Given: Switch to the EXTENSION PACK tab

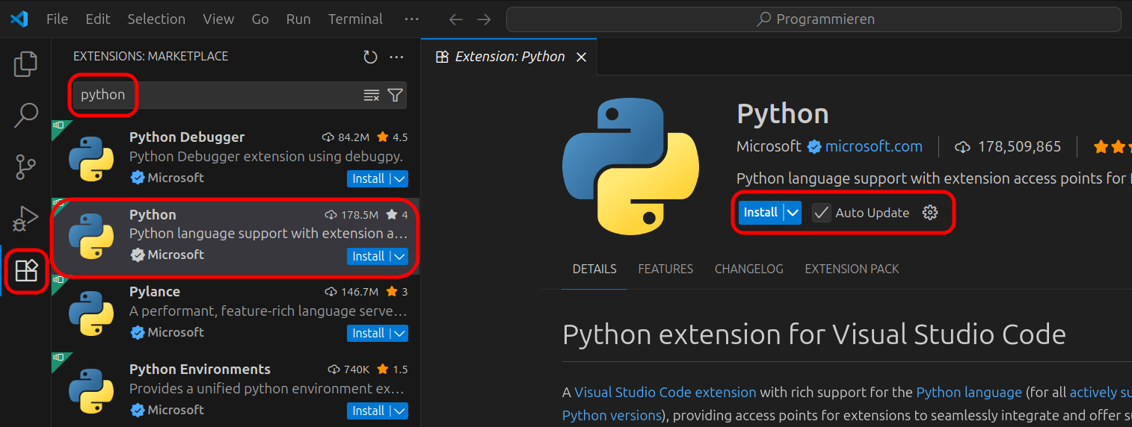Looking at the screenshot, I should tap(852, 269).
